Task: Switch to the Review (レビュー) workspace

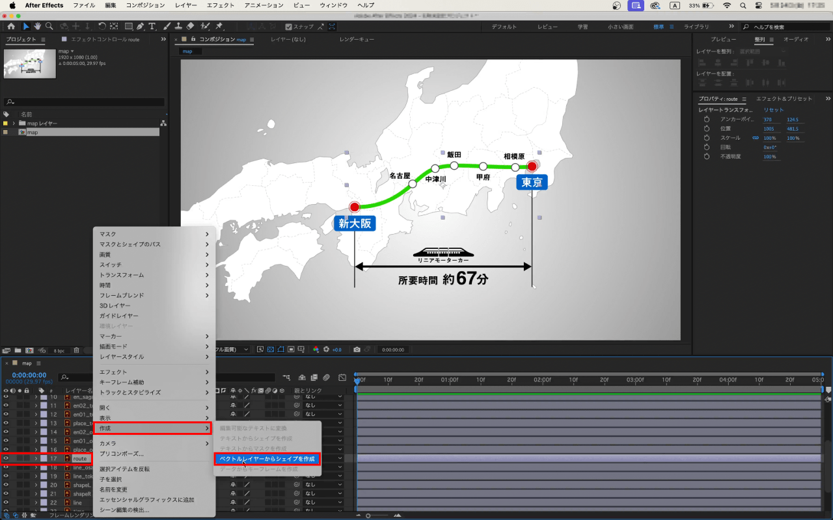Action: tap(547, 27)
